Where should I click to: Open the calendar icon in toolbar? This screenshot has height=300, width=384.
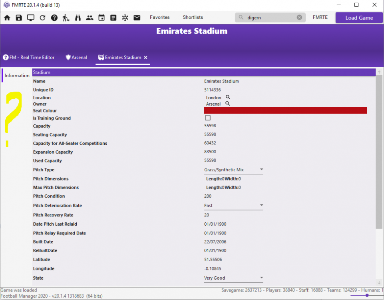click(101, 18)
